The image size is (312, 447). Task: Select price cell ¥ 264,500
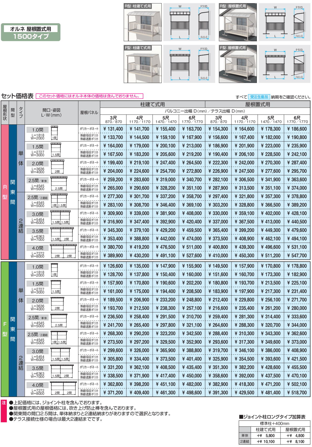coord(192,162)
